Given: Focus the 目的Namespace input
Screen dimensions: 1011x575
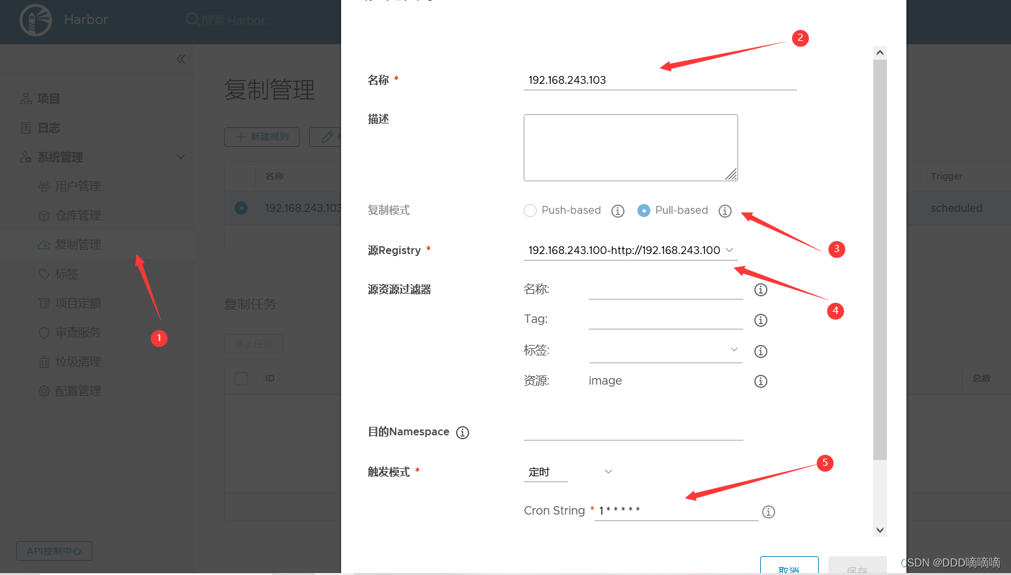Looking at the screenshot, I should tap(633, 431).
